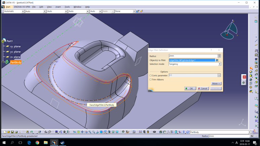
Task: Select the Measure Between icon
Action: 140,132
